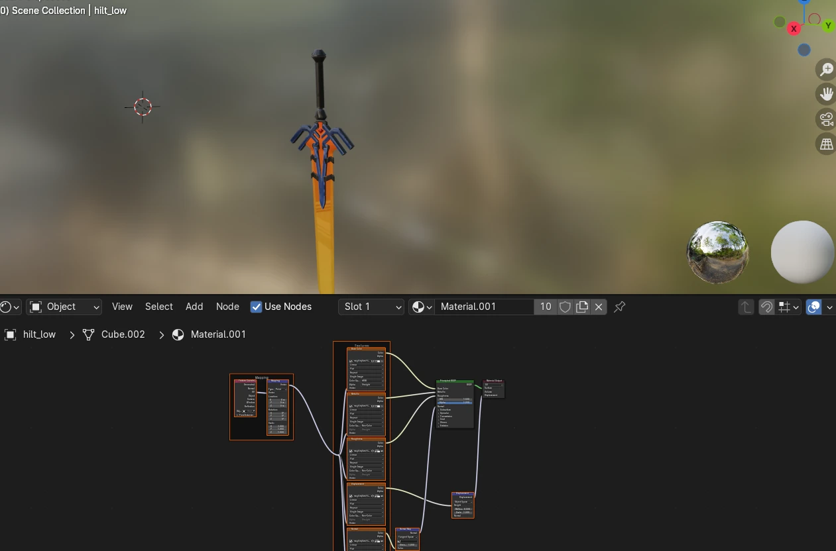Pin the node tree with pin icon
This screenshot has height=551, width=836.
click(619, 307)
